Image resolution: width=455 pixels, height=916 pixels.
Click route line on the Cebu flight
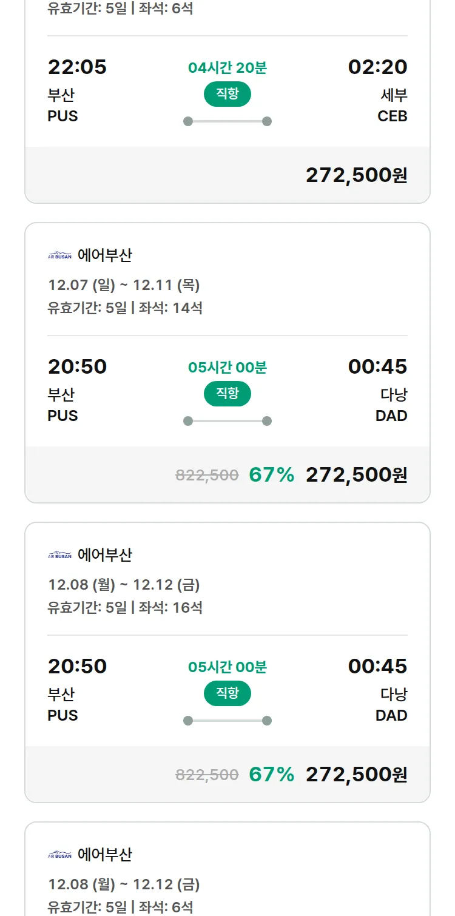pos(227,121)
